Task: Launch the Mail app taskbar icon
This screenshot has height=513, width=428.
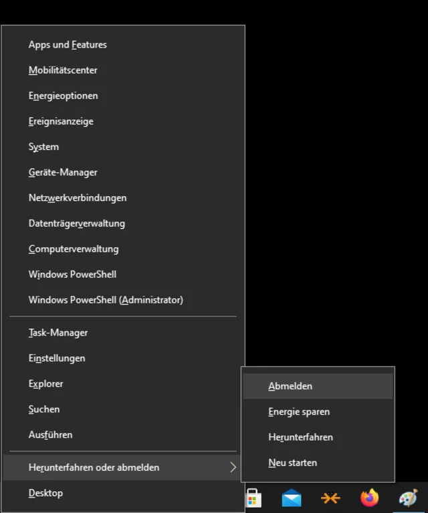Action: coord(292,498)
